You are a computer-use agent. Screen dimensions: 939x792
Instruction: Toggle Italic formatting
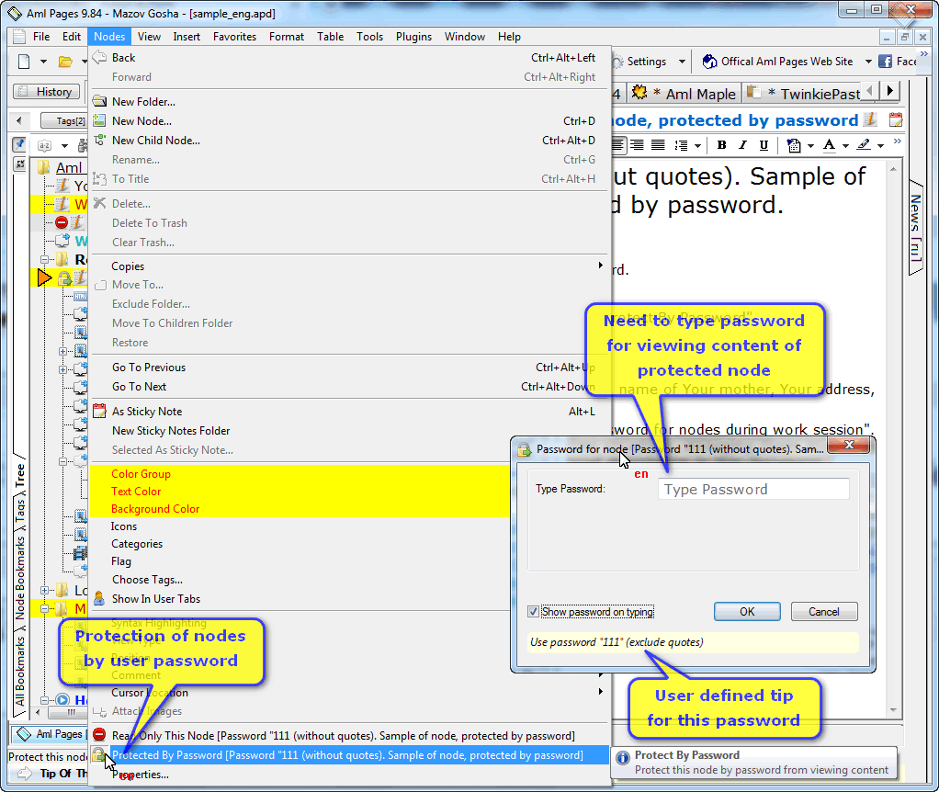click(x=742, y=145)
